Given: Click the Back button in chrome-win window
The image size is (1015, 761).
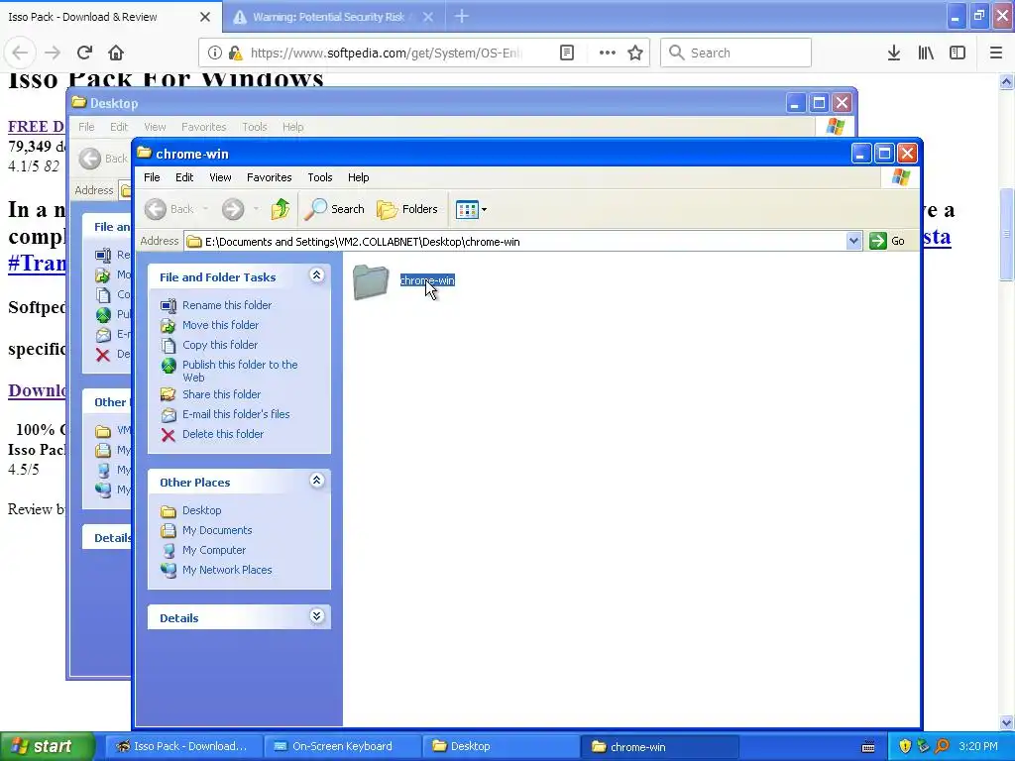Looking at the screenshot, I should (x=169, y=209).
